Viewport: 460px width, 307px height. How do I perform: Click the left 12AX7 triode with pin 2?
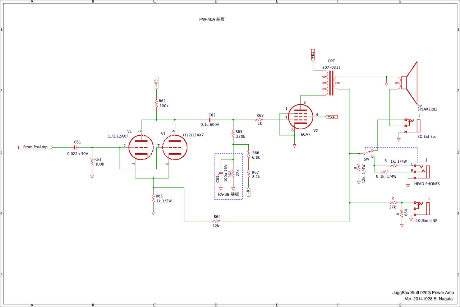(141, 146)
